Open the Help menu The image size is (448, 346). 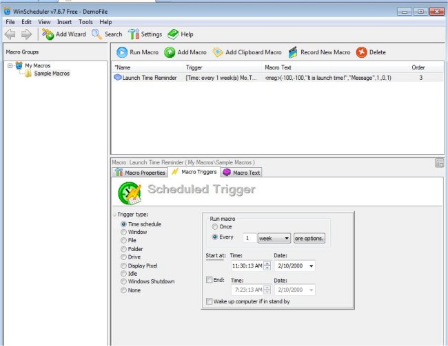(x=105, y=22)
